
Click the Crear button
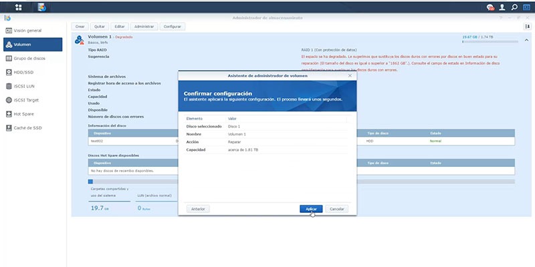click(80, 26)
